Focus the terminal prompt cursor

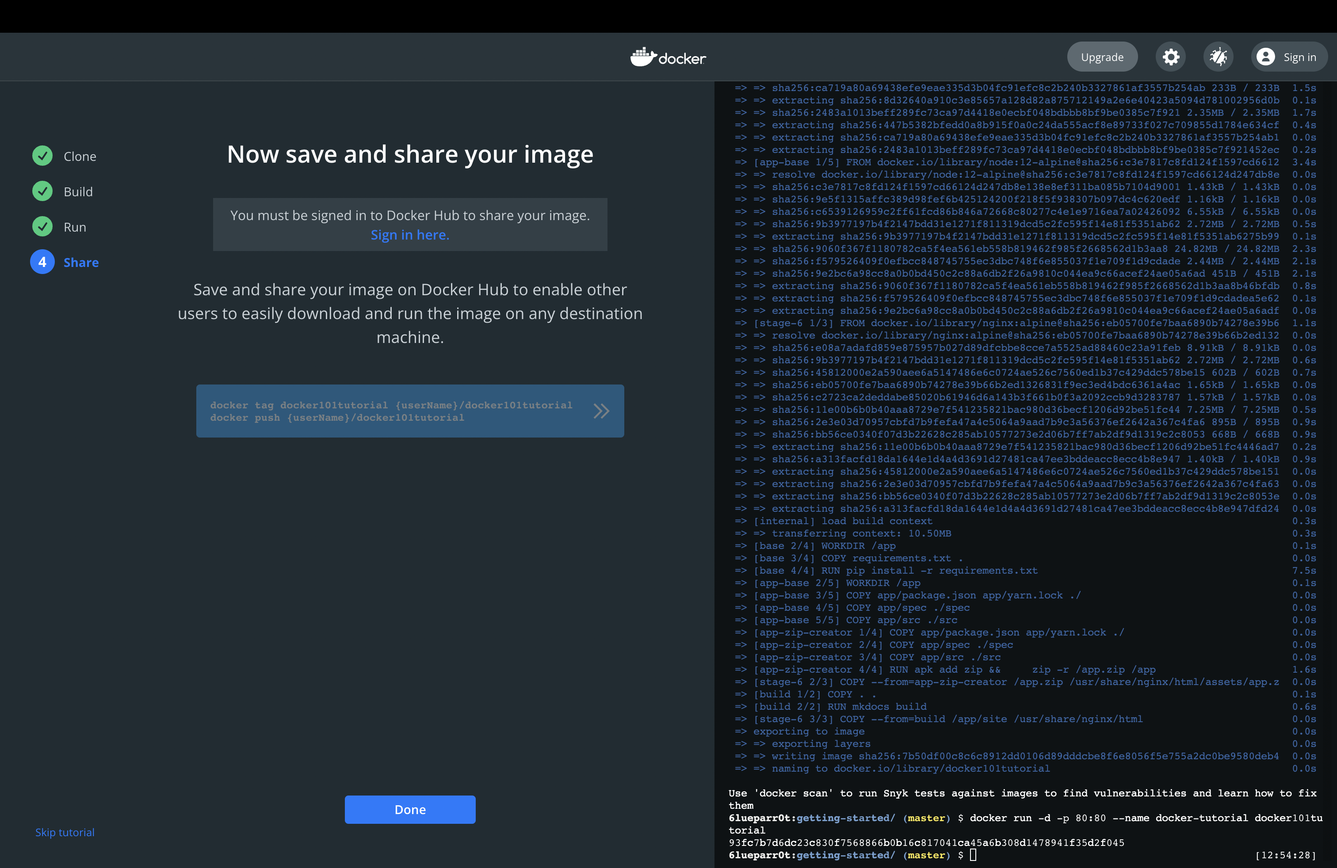[x=973, y=855]
